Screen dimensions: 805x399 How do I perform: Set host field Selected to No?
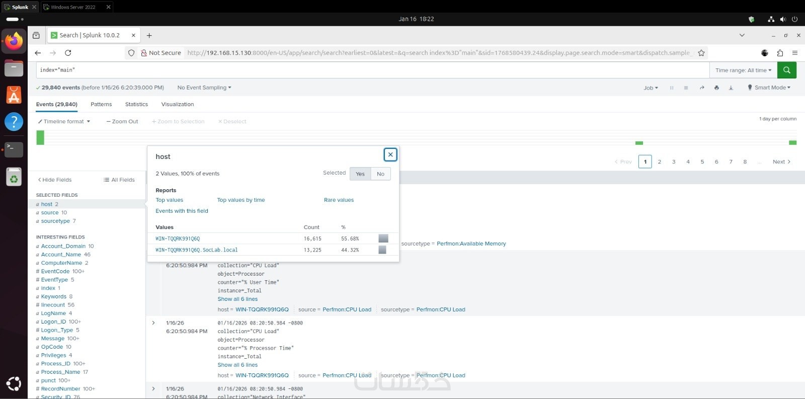[380, 174]
